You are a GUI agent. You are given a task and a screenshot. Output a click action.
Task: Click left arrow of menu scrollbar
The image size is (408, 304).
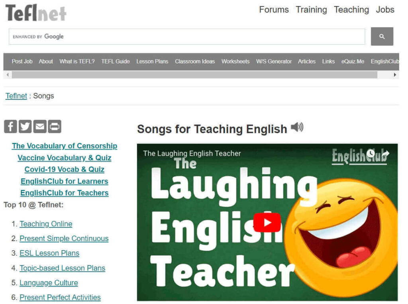tap(8, 75)
